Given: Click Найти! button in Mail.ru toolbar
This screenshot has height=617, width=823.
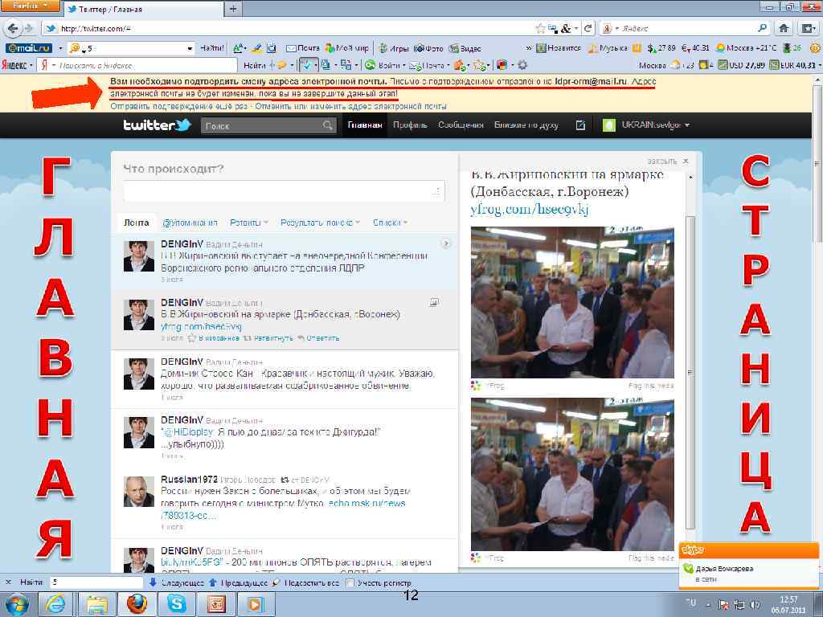Looking at the screenshot, I should coord(212,48).
